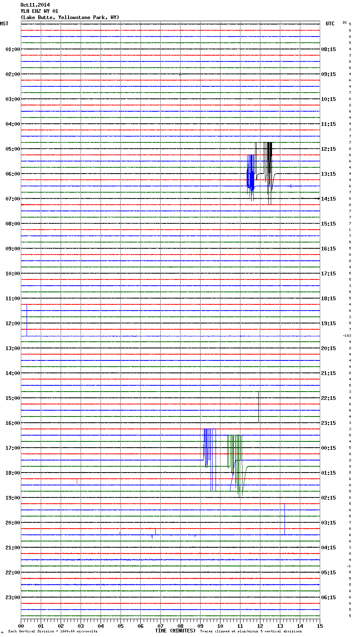Select the 02:00 MST hour label

click(x=13, y=74)
